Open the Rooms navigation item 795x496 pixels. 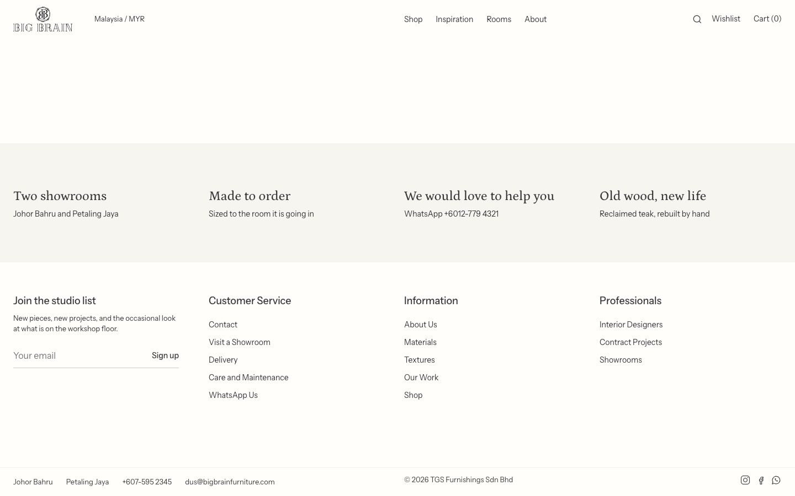(x=499, y=19)
